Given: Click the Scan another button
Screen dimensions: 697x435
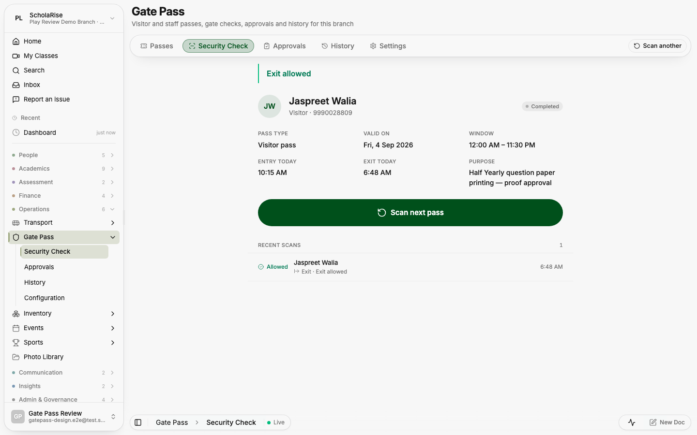Looking at the screenshot, I should point(657,46).
